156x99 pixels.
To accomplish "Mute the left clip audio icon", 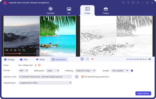I will pos(7,50).
